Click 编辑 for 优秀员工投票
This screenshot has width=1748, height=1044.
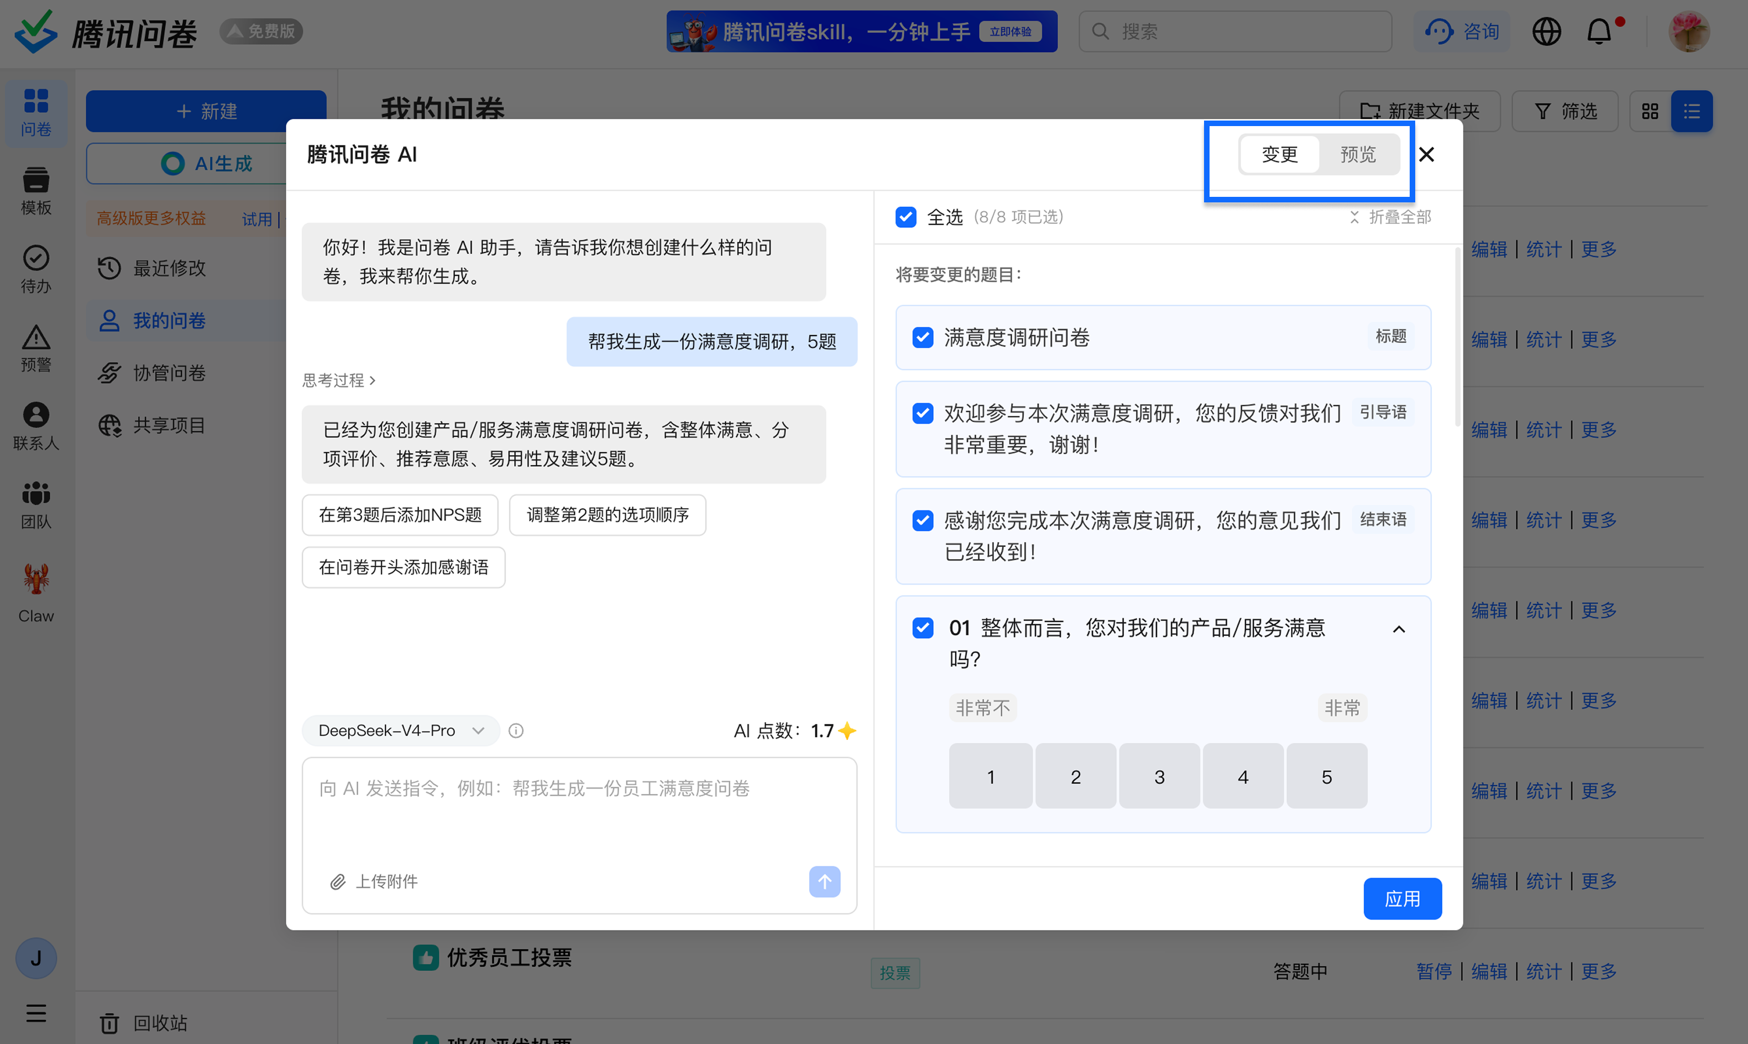(x=1489, y=972)
